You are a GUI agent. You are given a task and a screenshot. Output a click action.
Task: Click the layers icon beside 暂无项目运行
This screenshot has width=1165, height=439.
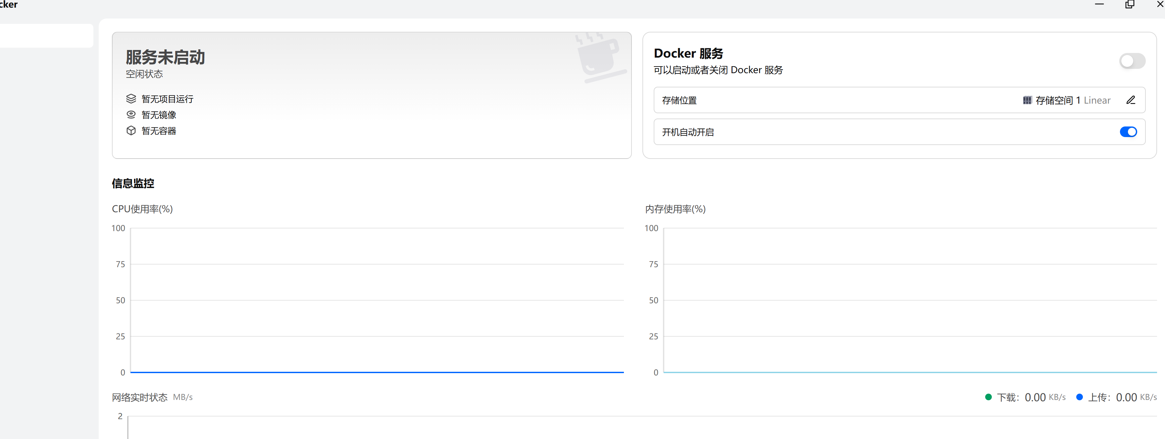131,99
